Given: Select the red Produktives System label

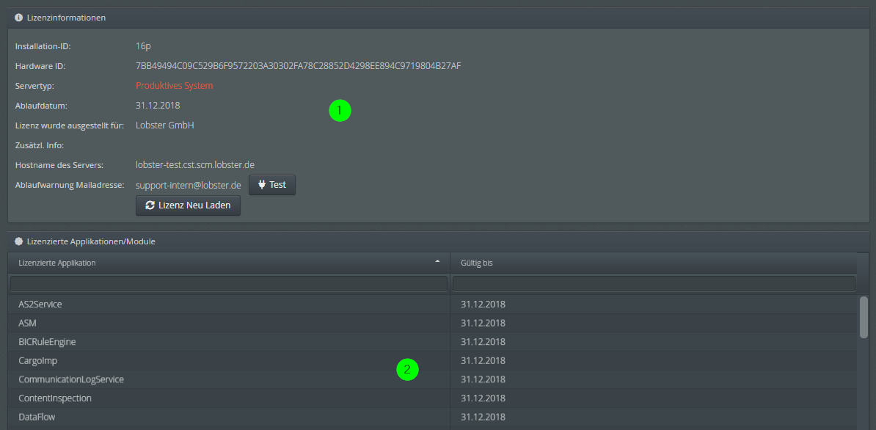Looking at the screenshot, I should coord(174,85).
